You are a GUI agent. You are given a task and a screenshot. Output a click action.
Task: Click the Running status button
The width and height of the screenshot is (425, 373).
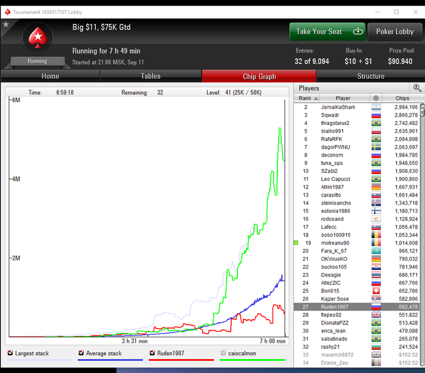tap(38, 61)
